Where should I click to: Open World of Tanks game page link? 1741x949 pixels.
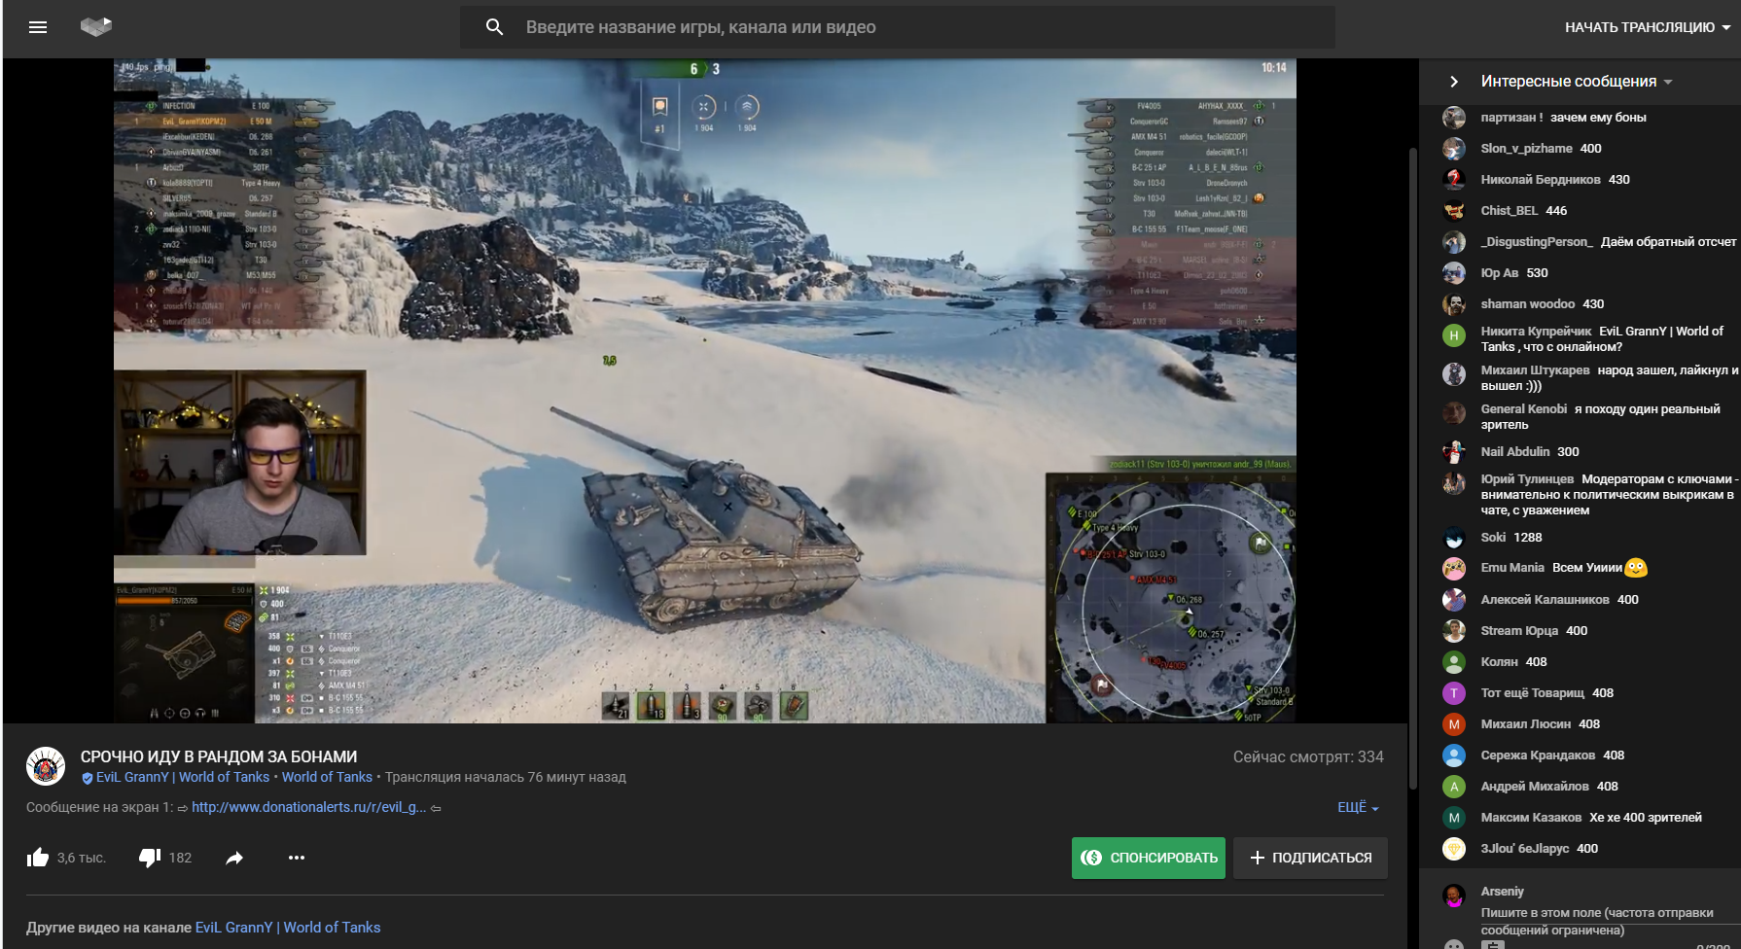(327, 777)
